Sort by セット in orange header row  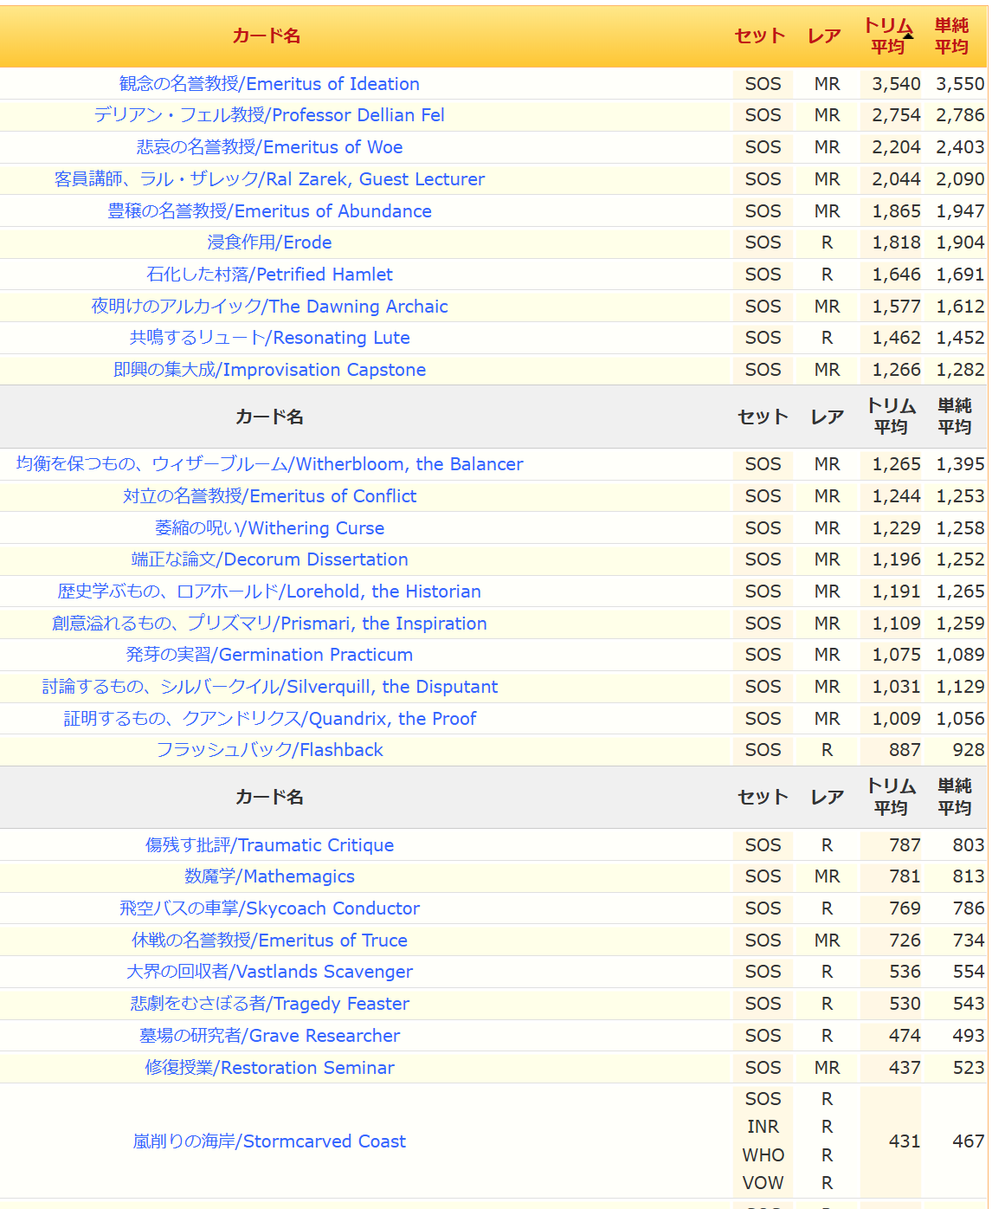pos(759,36)
